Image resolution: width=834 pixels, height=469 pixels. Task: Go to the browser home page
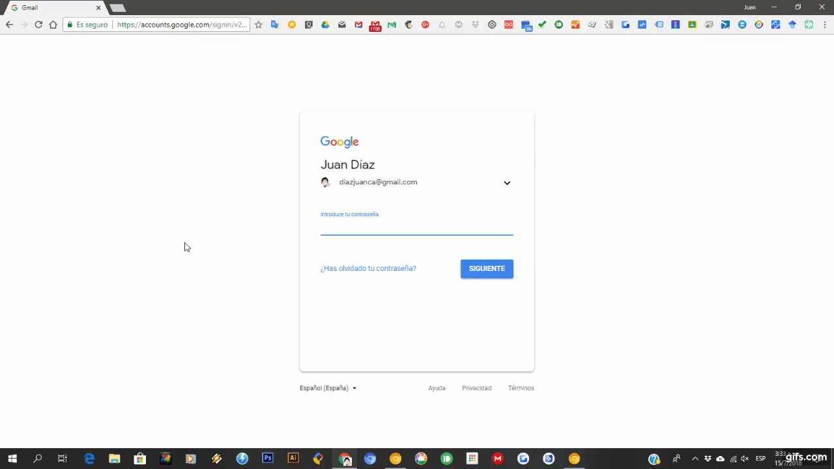[53, 25]
